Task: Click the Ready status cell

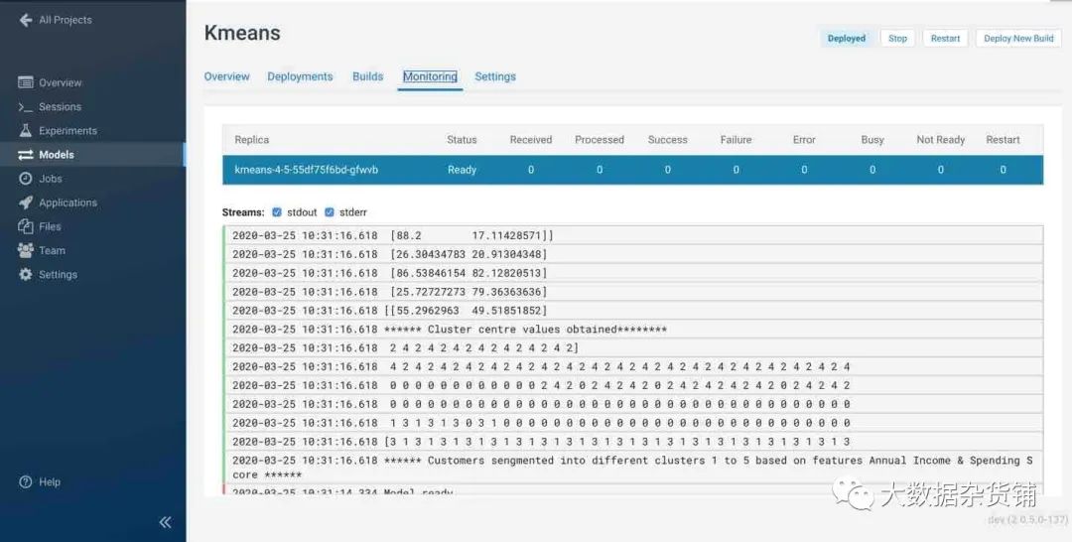Action: click(x=462, y=170)
